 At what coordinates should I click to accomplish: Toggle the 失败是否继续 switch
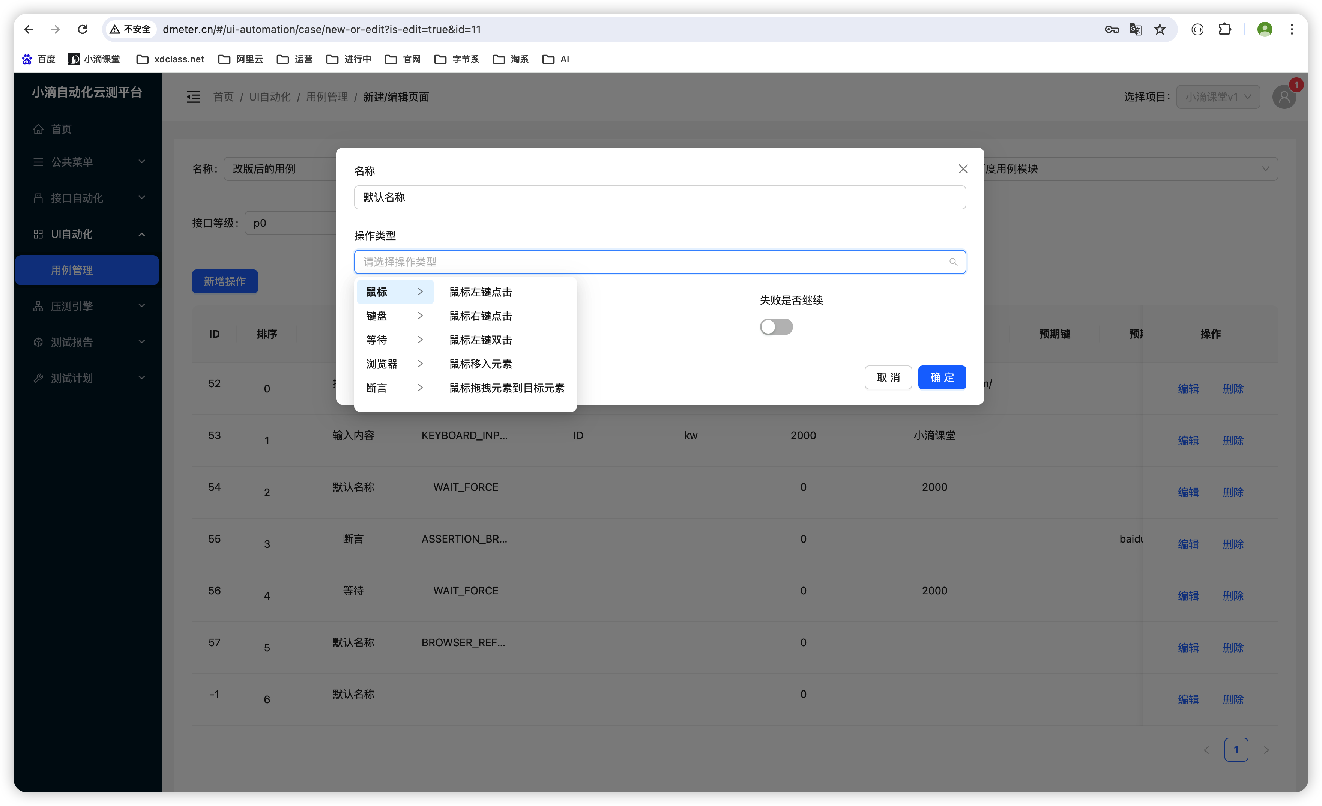(x=776, y=327)
